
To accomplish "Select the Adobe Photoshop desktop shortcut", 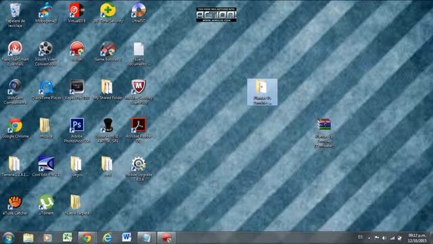I will [77, 130].
